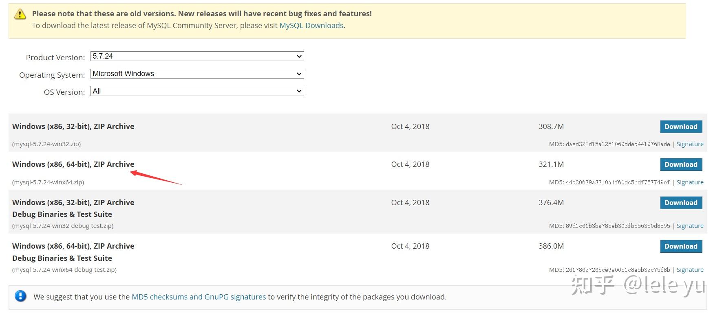The image size is (724, 317).
Task: Open the OS Version dropdown
Action: (x=197, y=91)
